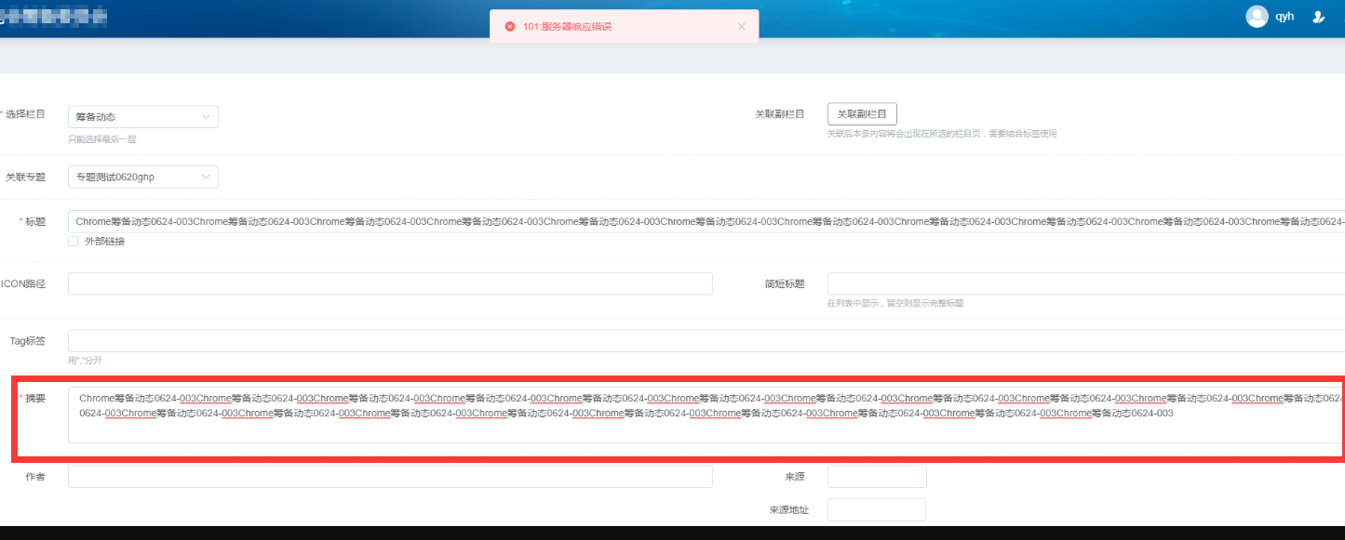Open the 关联专题 dropdown showing 专题测试0620ghp
Viewport: 1345px width, 540px height.
pos(143,177)
